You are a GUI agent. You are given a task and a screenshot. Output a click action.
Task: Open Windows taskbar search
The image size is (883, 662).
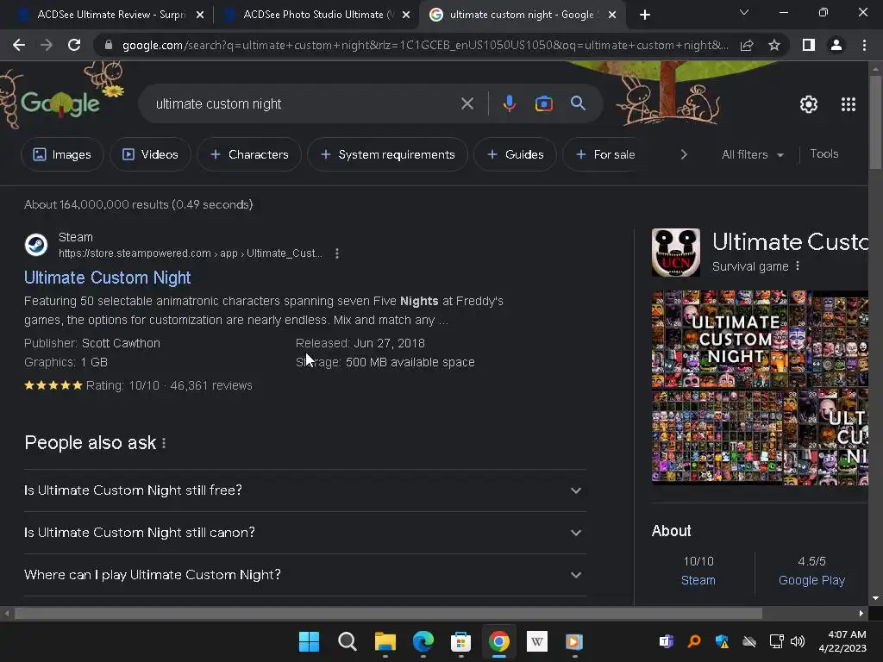347,641
